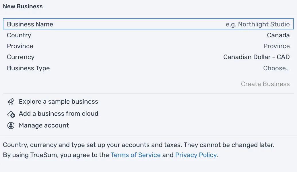Open the Province selector
This screenshot has width=297, height=172.
click(276, 46)
